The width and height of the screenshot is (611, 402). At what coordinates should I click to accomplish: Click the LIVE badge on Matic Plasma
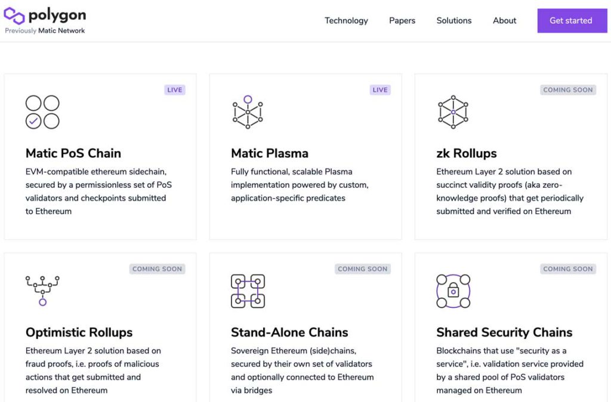coord(380,89)
